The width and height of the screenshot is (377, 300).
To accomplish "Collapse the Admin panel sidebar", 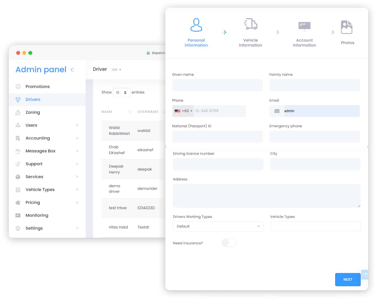I will click(x=73, y=70).
